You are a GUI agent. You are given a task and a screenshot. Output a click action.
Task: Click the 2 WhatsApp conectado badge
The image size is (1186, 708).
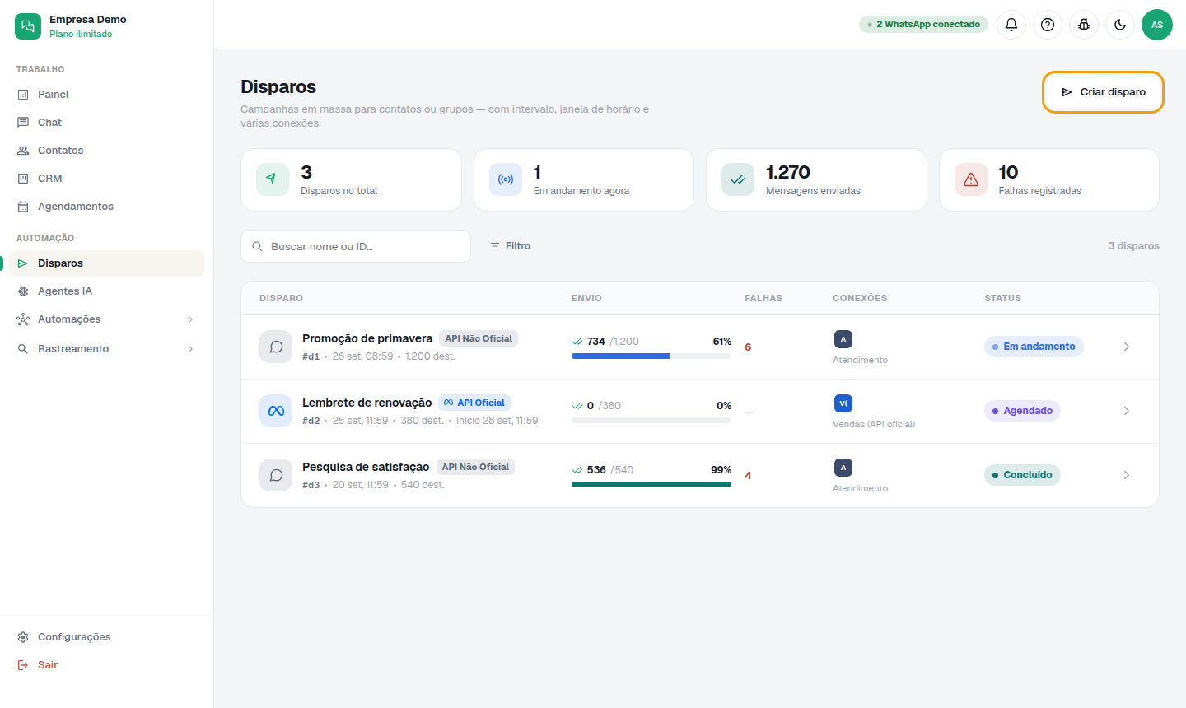click(x=923, y=25)
